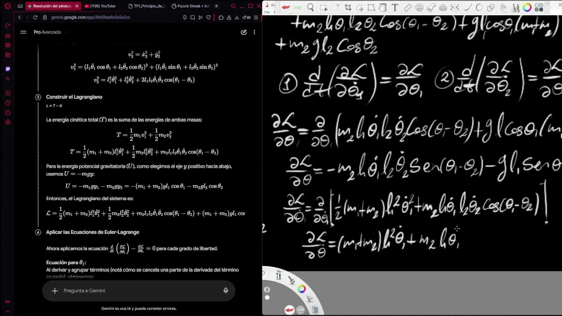Click the pin icon in address bar
The height and width of the screenshot is (316, 562).
pyautogui.click(x=185, y=17)
